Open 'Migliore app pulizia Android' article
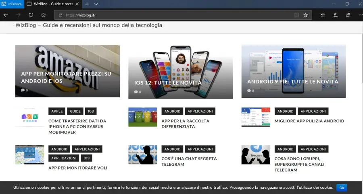Screen dimensions: 363x194 (x=309, y=121)
